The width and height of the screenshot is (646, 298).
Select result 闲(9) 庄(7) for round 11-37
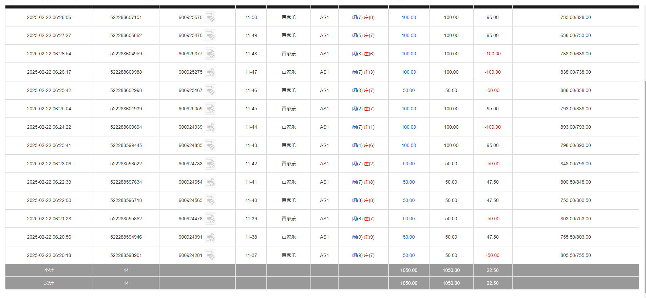(363, 256)
